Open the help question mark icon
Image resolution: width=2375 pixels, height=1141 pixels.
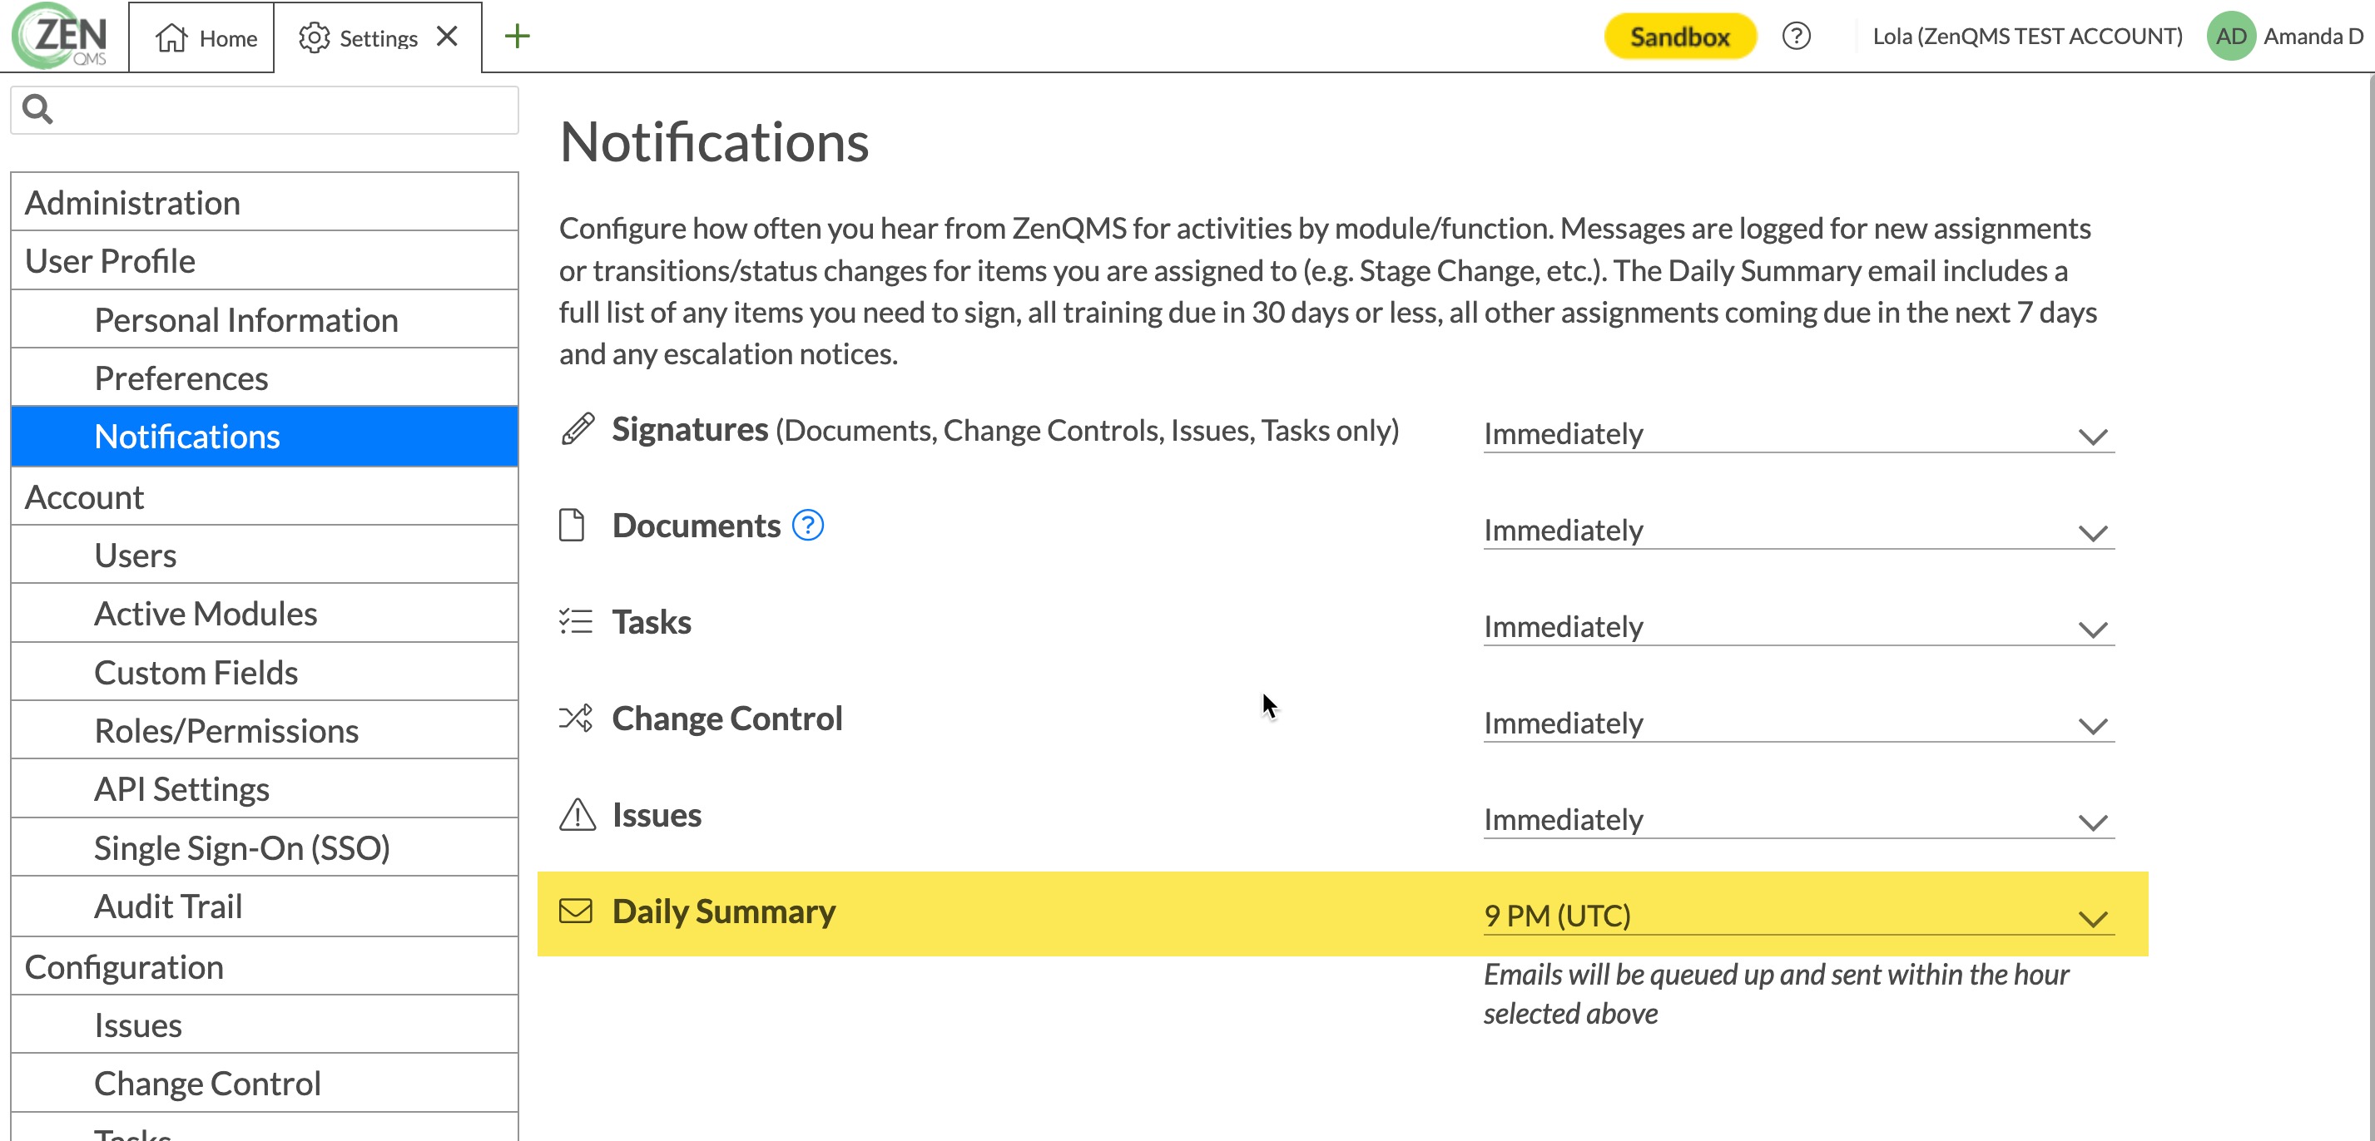(1795, 37)
